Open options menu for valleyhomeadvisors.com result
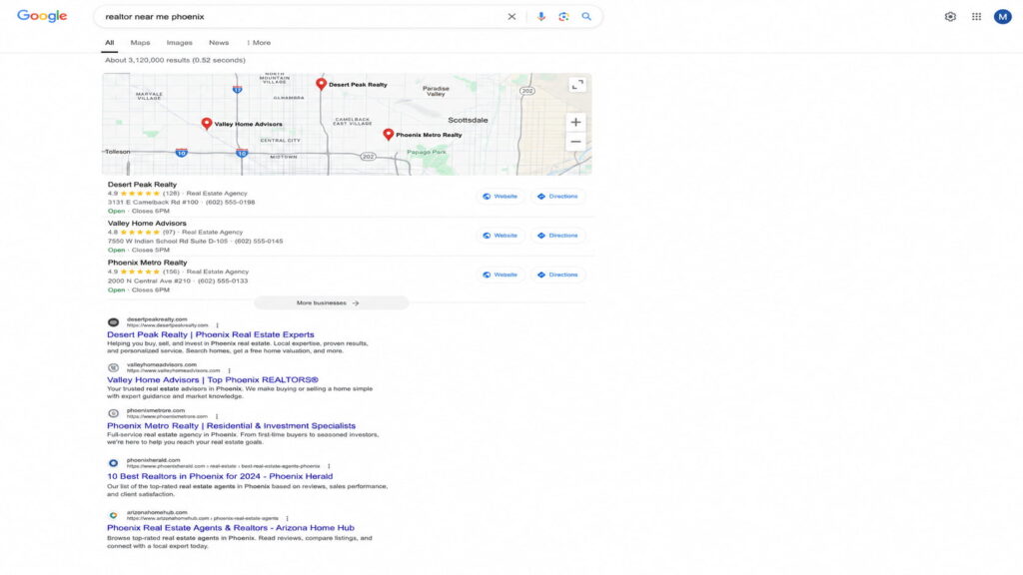The image size is (1023, 575). pyautogui.click(x=229, y=370)
